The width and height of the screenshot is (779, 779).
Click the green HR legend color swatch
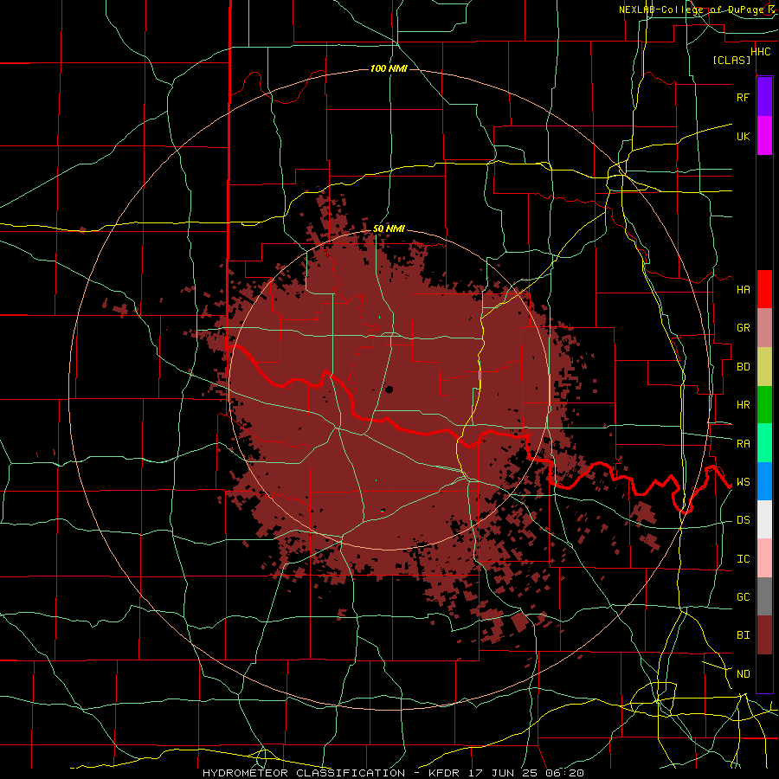(764, 405)
